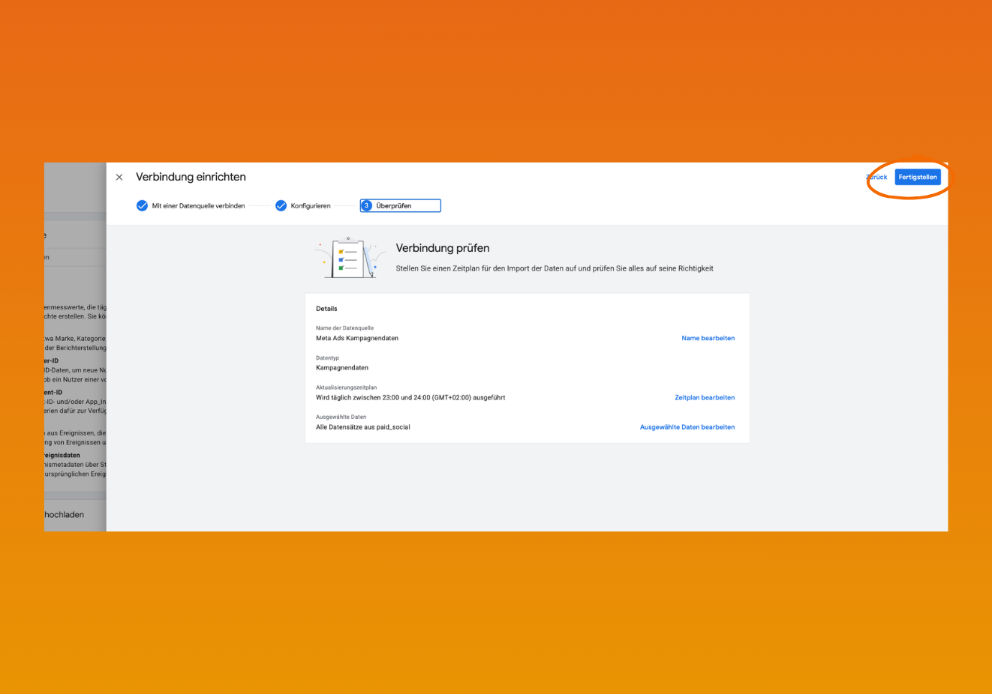The width and height of the screenshot is (992, 694).
Task: Open the 'Name bearbeiten' link
Action: coord(708,338)
